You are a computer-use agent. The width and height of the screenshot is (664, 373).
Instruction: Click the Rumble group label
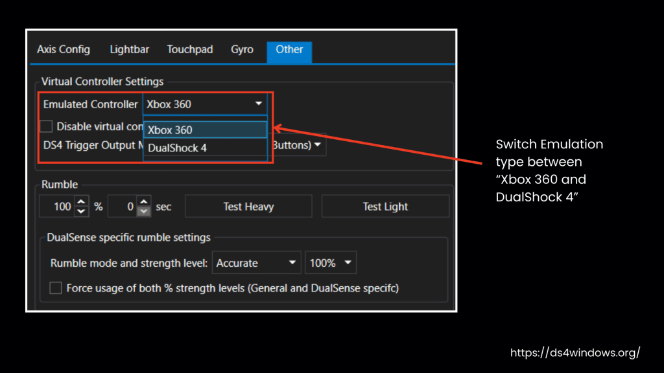click(x=60, y=185)
